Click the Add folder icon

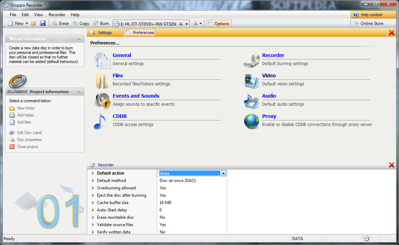coord(12,115)
